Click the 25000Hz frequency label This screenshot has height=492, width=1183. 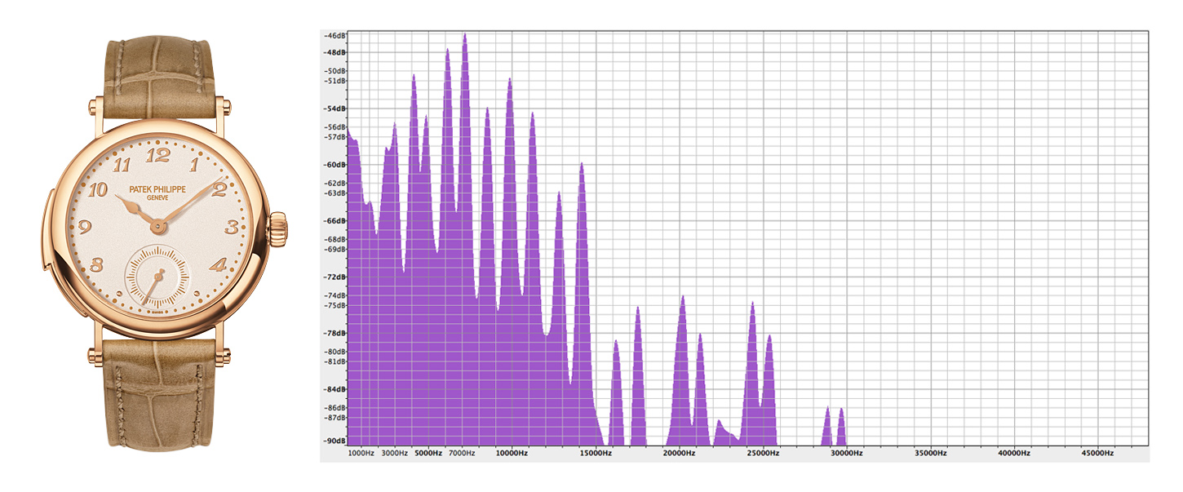pyautogui.click(x=763, y=453)
